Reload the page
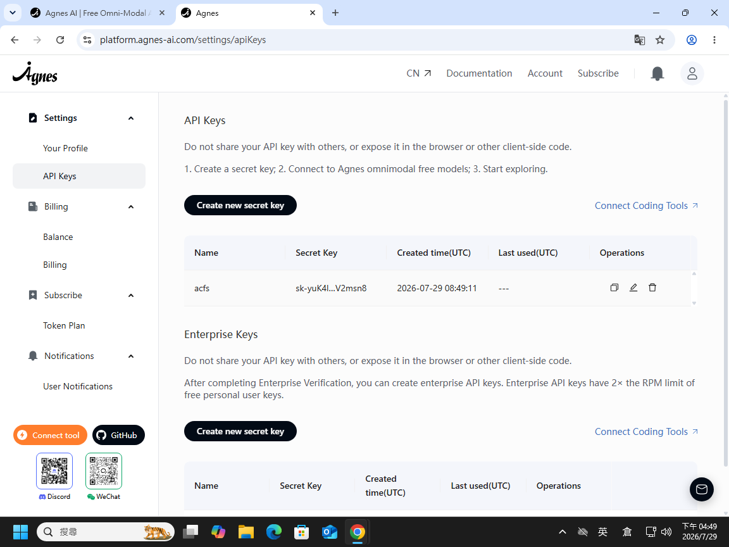Image resolution: width=729 pixels, height=547 pixels. 60,40
